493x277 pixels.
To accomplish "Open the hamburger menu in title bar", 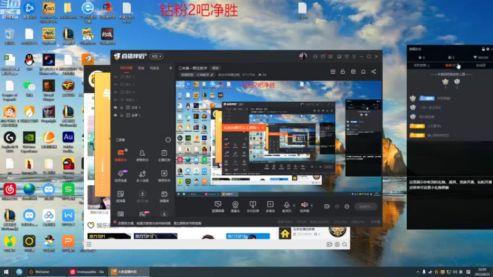I will [x=354, y=57].
